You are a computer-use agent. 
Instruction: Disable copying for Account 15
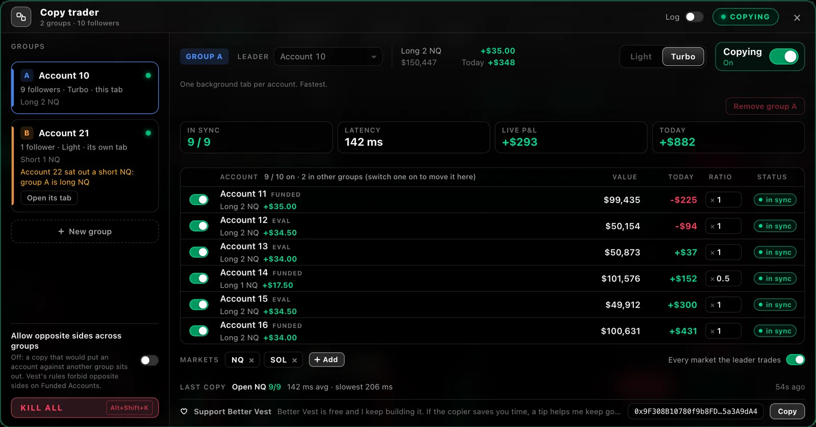pyautogui.click(x=199, y=305)
